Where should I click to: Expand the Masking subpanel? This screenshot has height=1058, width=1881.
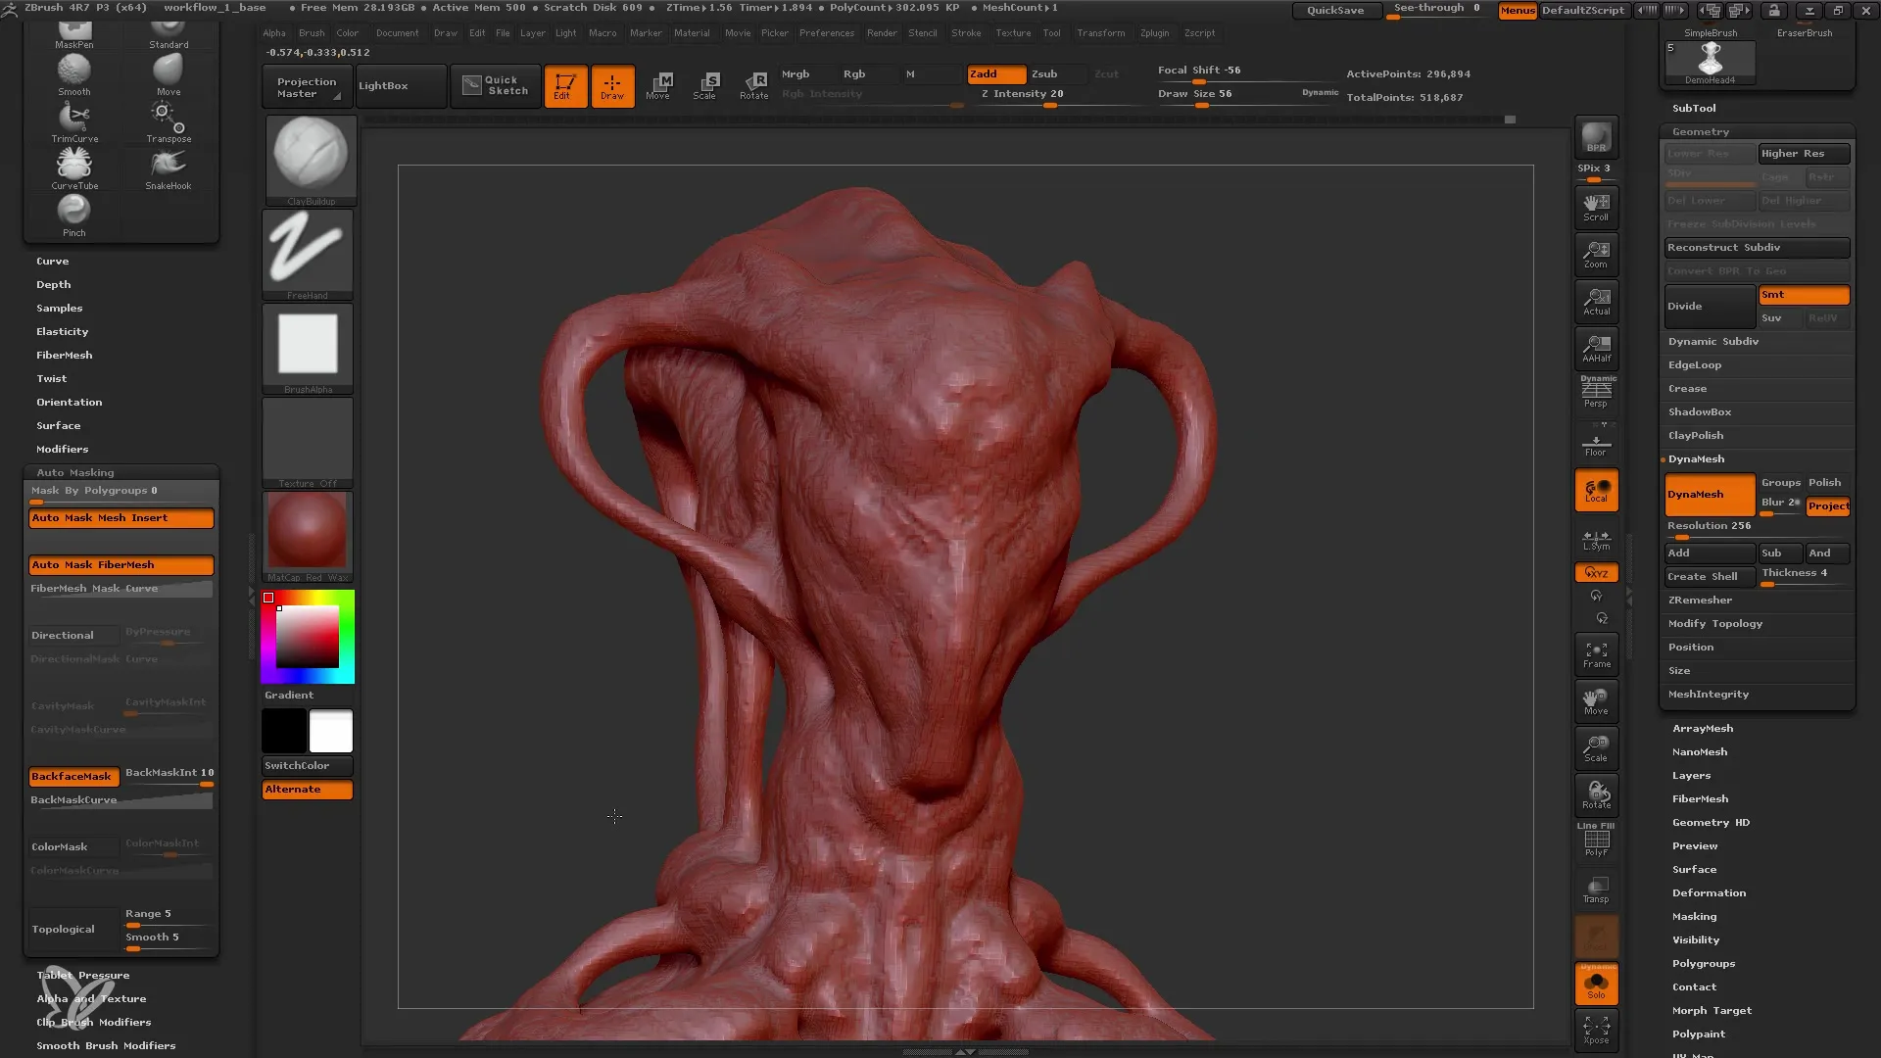(1694, 916)
